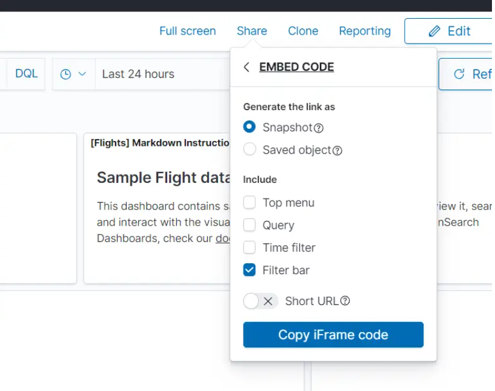Expand the quick time range dropdown chevron
This screenshot has height=391, width=495.
pos(82,74)
